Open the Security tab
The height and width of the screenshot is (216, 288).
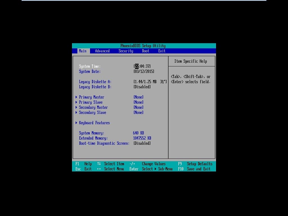coord(126,51)
